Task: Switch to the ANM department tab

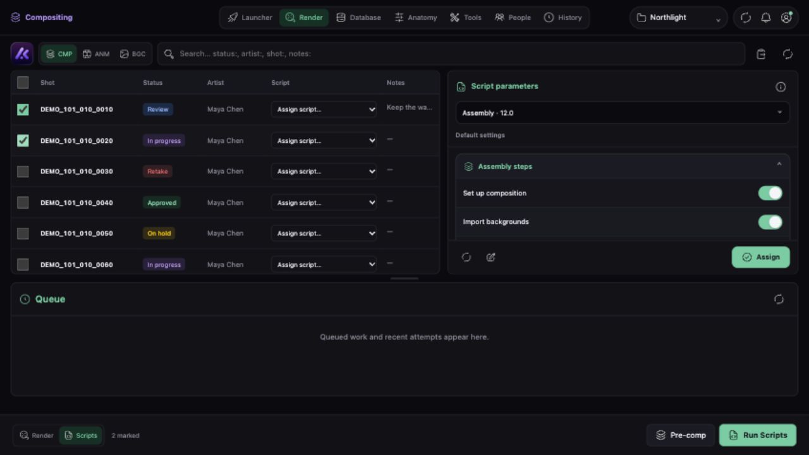Action: click(x=96, y=54)
